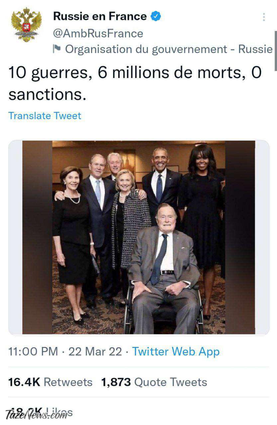Click the government flag label icon
The height and width of the screenshot is (425, 277).
pos(57,49)
